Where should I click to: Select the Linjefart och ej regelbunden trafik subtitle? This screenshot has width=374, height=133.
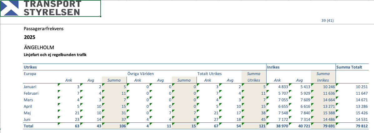coord(55,55)
